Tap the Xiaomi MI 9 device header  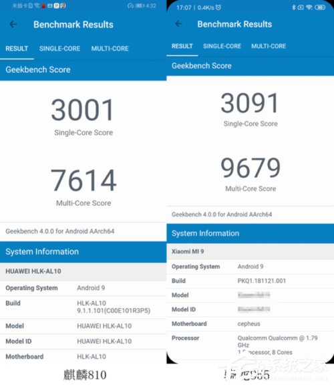(251, 251)
